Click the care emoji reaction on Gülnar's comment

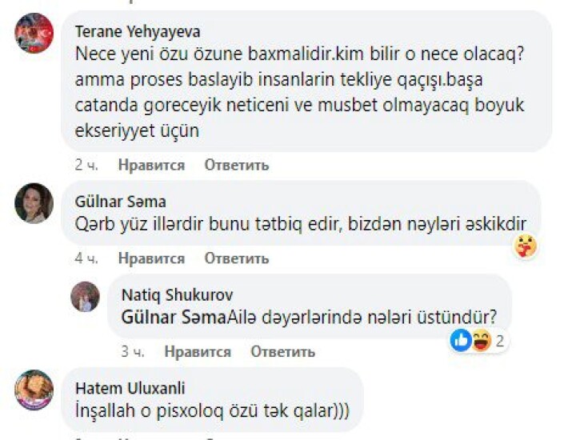[x=525, y=246]
